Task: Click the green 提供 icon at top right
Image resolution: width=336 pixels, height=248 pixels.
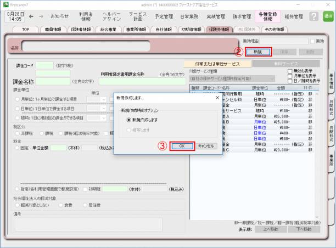Action: 328,16
